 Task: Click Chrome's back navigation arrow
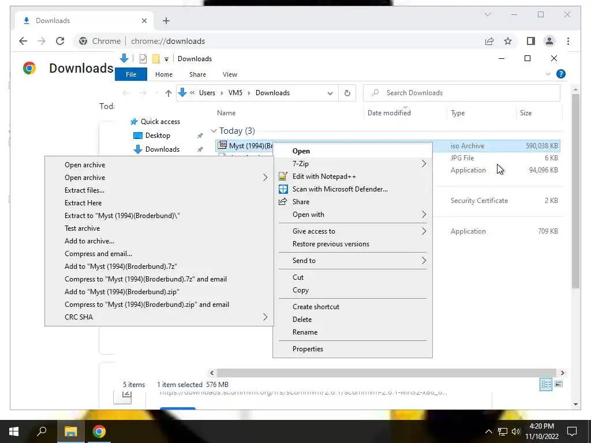[x=23, y=41]
